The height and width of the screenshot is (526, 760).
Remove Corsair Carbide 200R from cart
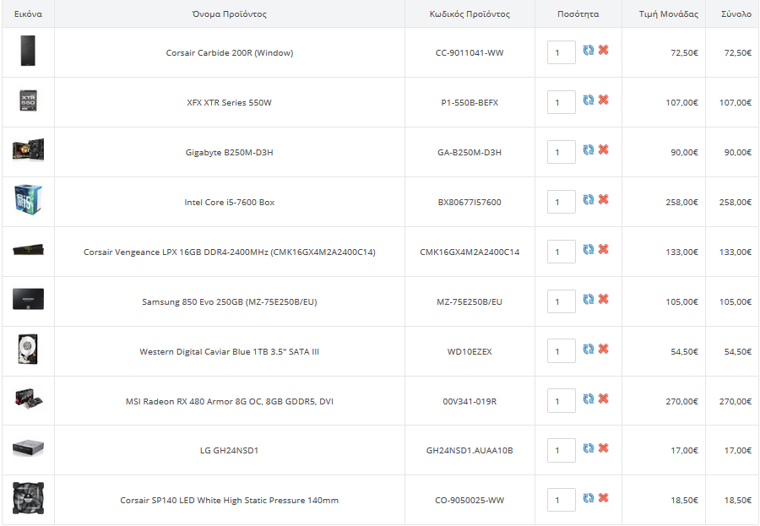tap(604, 50)
